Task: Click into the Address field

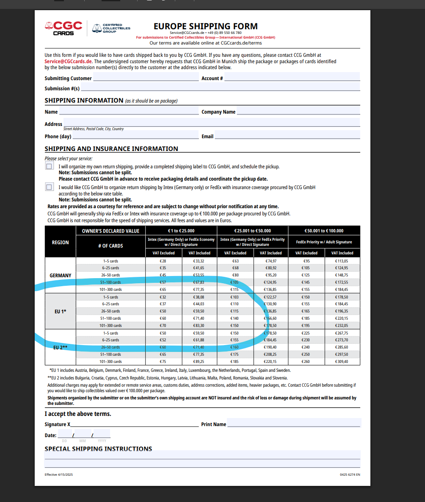Action: 212,122
